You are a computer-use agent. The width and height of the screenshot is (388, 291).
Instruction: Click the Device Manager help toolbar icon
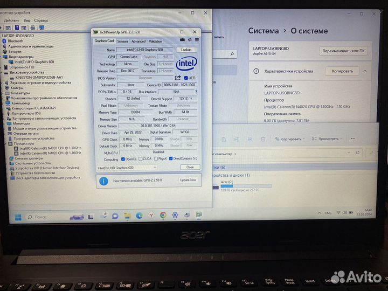pyautogui.click(x=17, y=27)
